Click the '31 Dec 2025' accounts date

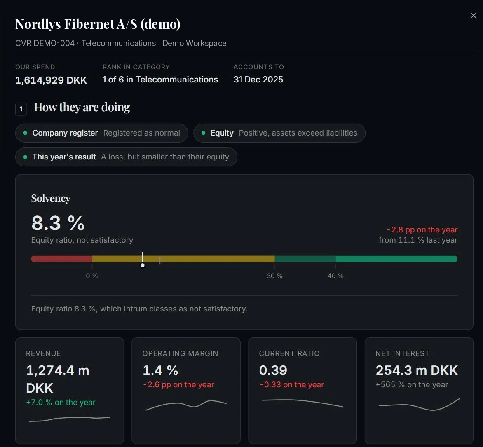(x=258, y=80)
